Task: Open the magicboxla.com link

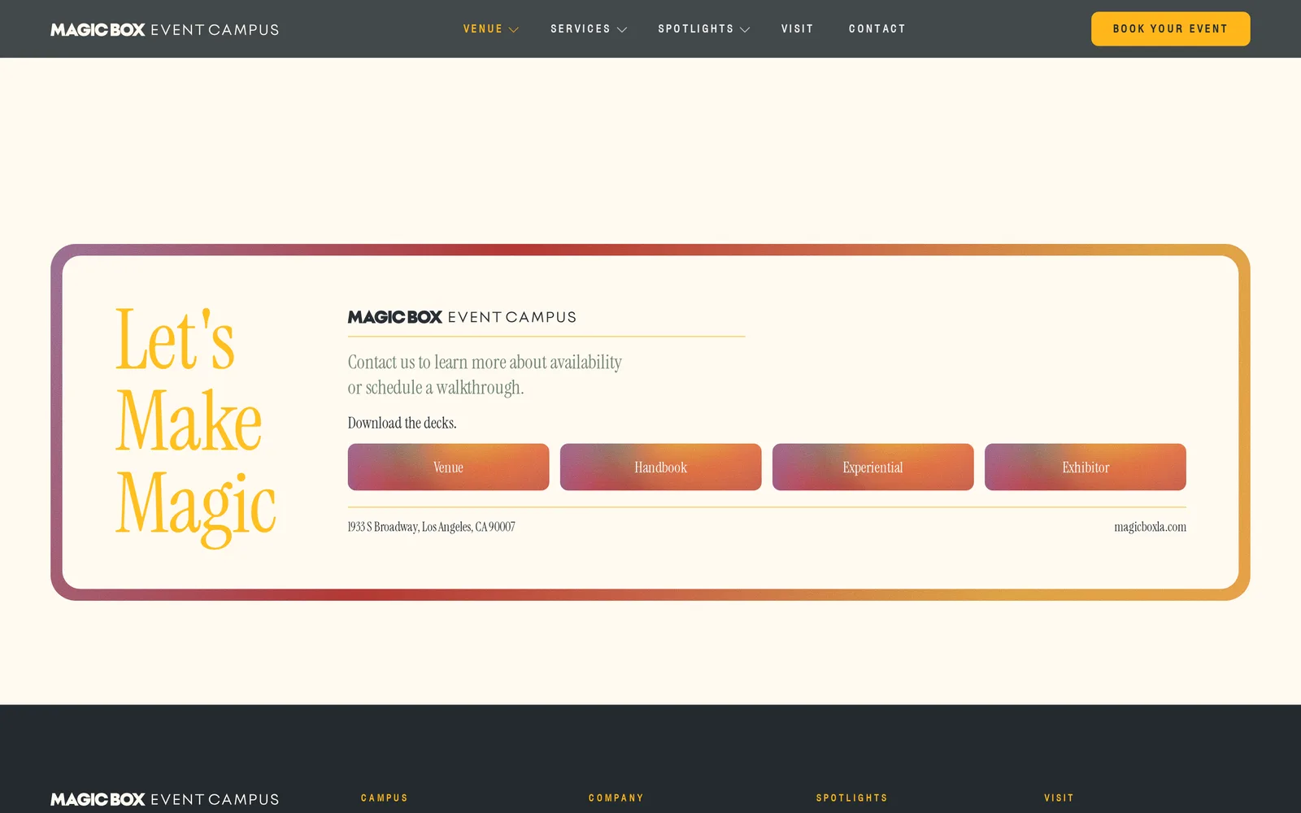Action: [1150, 527]
